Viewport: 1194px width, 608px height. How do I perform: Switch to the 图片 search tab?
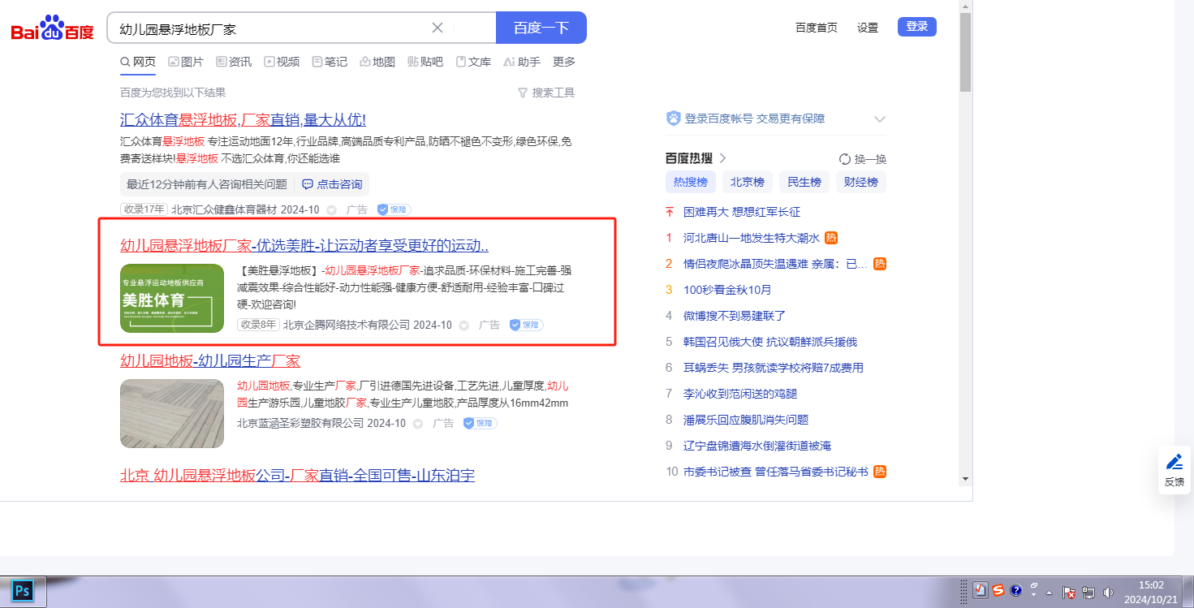(x=186, y=62)
